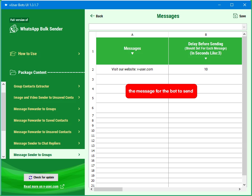Click the Check for update button
Screen dimensions: 252x196
tap(41, 177)
